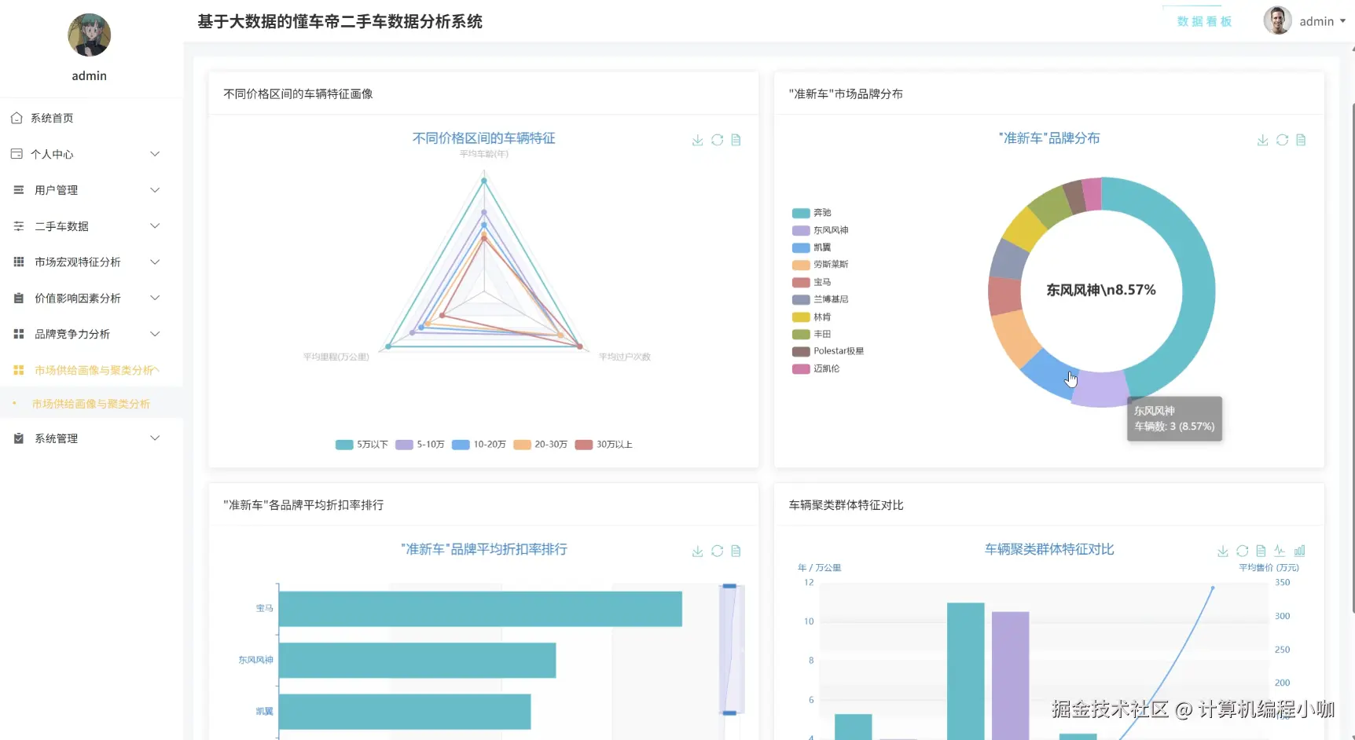Select the 市场供给画像与聚类分析 submenu entry
Screen dimensions: 1355x740
[x=91, y=404]
